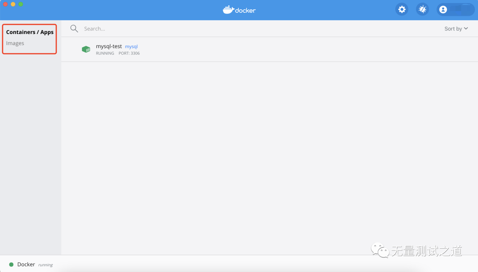Click the running state text at bottom

tap(46, 265)
